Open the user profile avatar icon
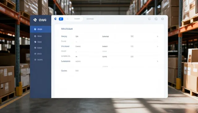This screenshot has height=113, width=198. pos(156,19)
